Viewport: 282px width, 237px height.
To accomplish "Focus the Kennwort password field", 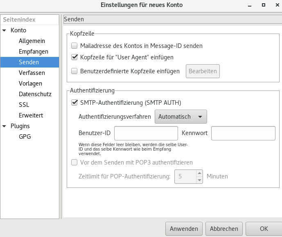I will (243, 133).
